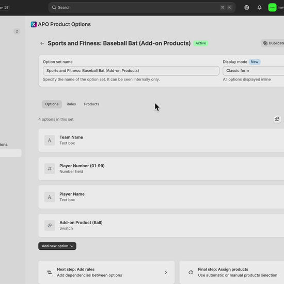Click the text icon on the Team Name row
The width and height of the screenshot is (284, 284).
click(50, 140)
